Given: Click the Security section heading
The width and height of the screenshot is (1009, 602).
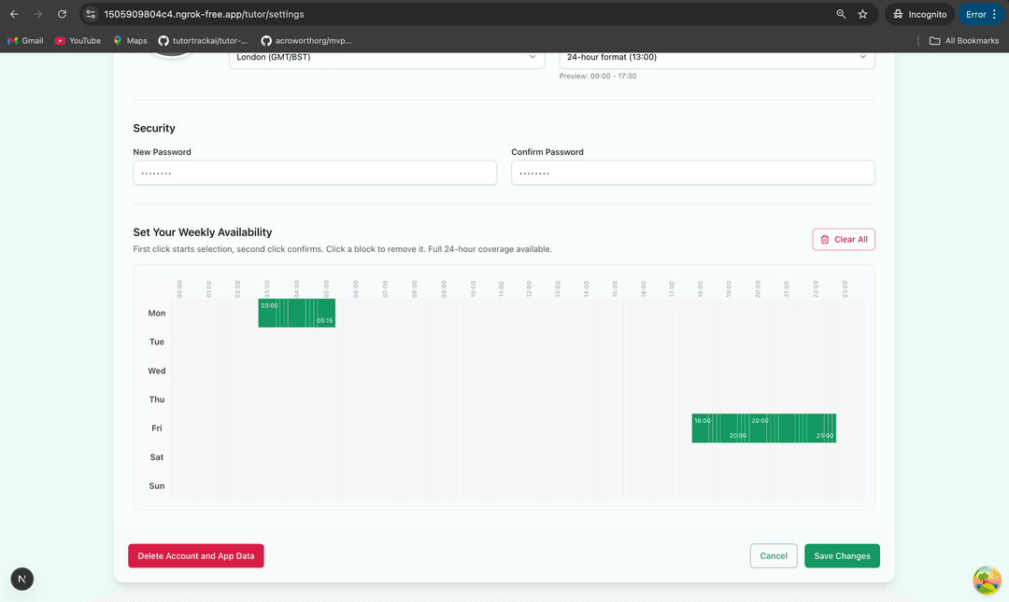Looking at the screenshot, I should [x=154, y=128].
